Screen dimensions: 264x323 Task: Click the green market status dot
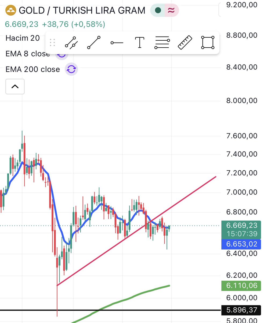[158, 10]
